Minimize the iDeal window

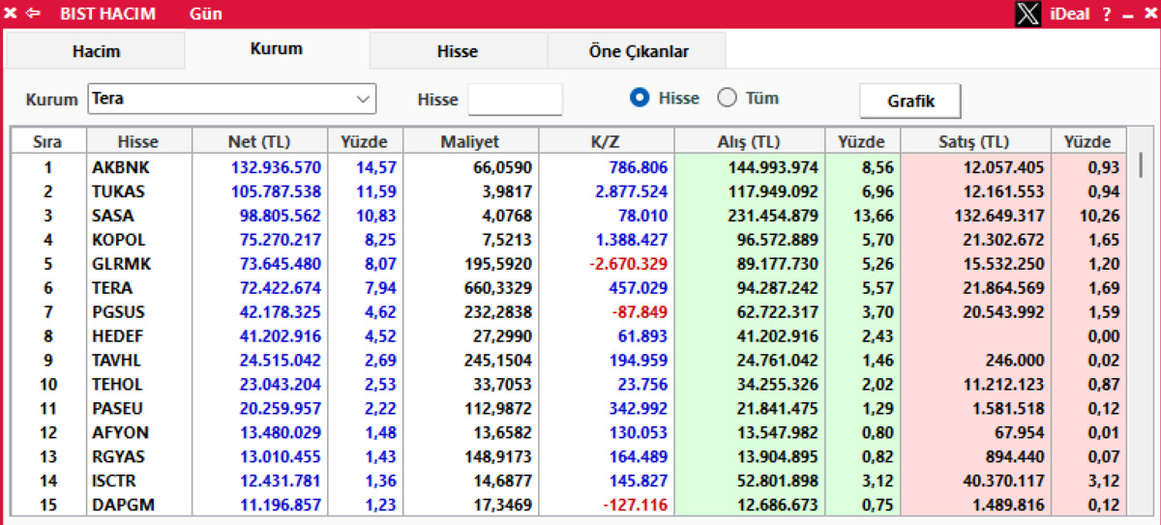coord(1127,15)
